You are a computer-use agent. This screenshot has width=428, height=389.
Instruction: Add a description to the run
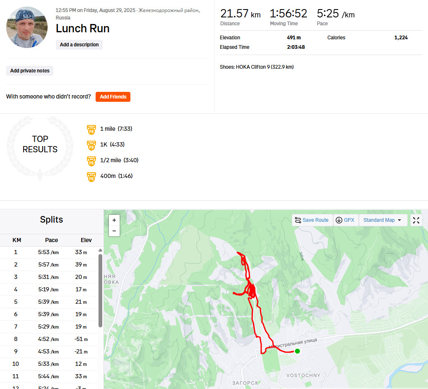click(x=79, y=45)
